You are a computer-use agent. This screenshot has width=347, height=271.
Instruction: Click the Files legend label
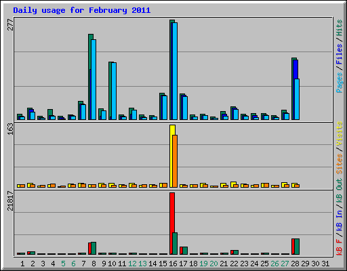click(x=340, y=54)
